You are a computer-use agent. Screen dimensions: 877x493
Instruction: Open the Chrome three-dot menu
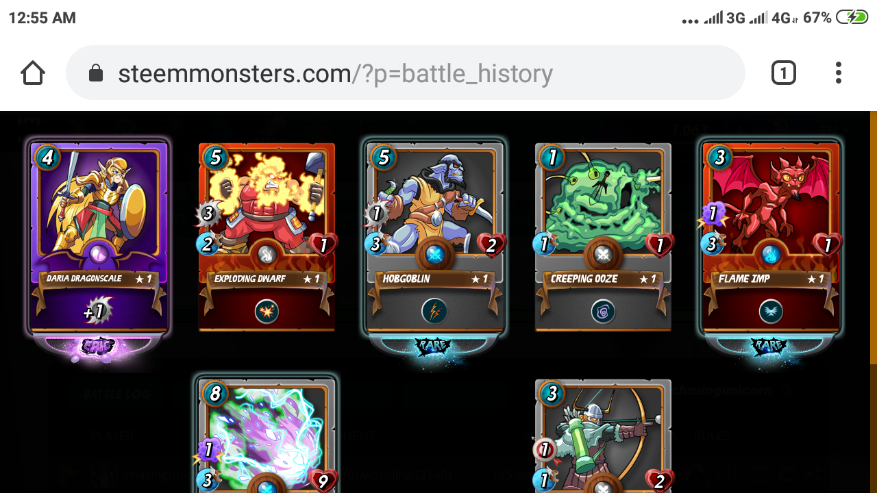838,73
